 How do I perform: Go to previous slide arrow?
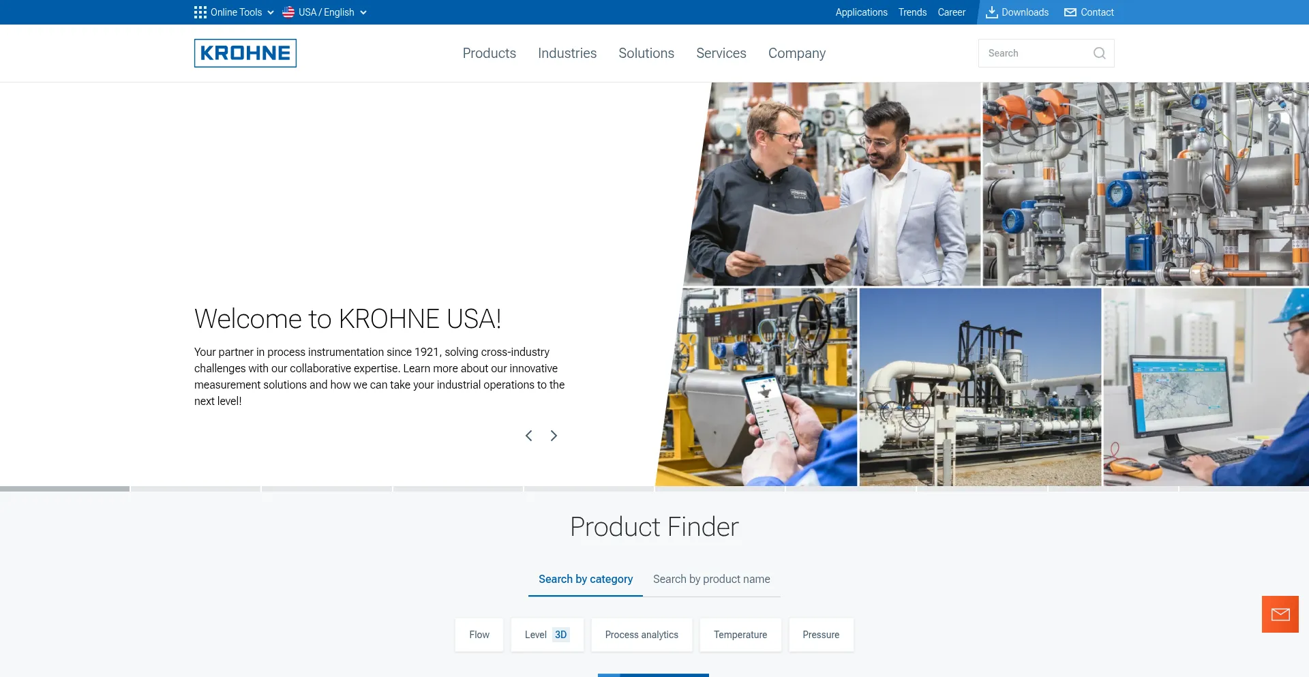tap(528, 436)
